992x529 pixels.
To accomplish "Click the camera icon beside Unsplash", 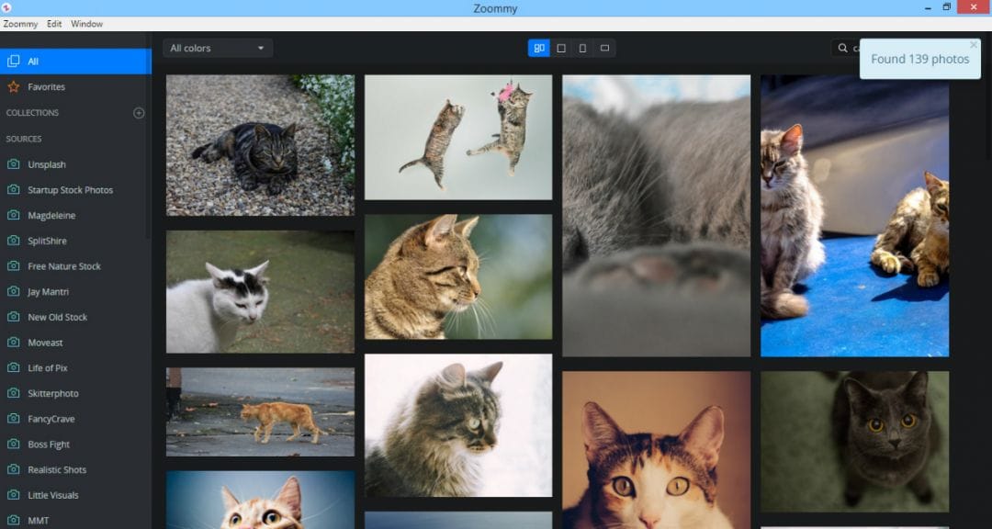I will tap(13, 163).
